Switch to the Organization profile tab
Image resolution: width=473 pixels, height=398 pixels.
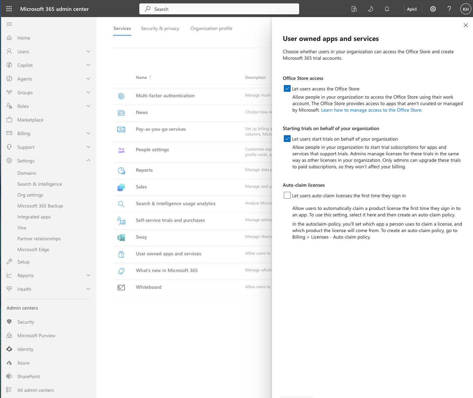click(x=211, y=28)
